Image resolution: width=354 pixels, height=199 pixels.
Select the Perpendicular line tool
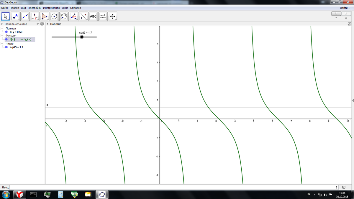(35, 17)
